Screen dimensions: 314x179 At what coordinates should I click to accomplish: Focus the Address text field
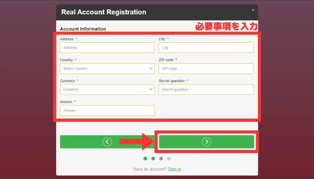pyautogui.click(x=107, y=47)
